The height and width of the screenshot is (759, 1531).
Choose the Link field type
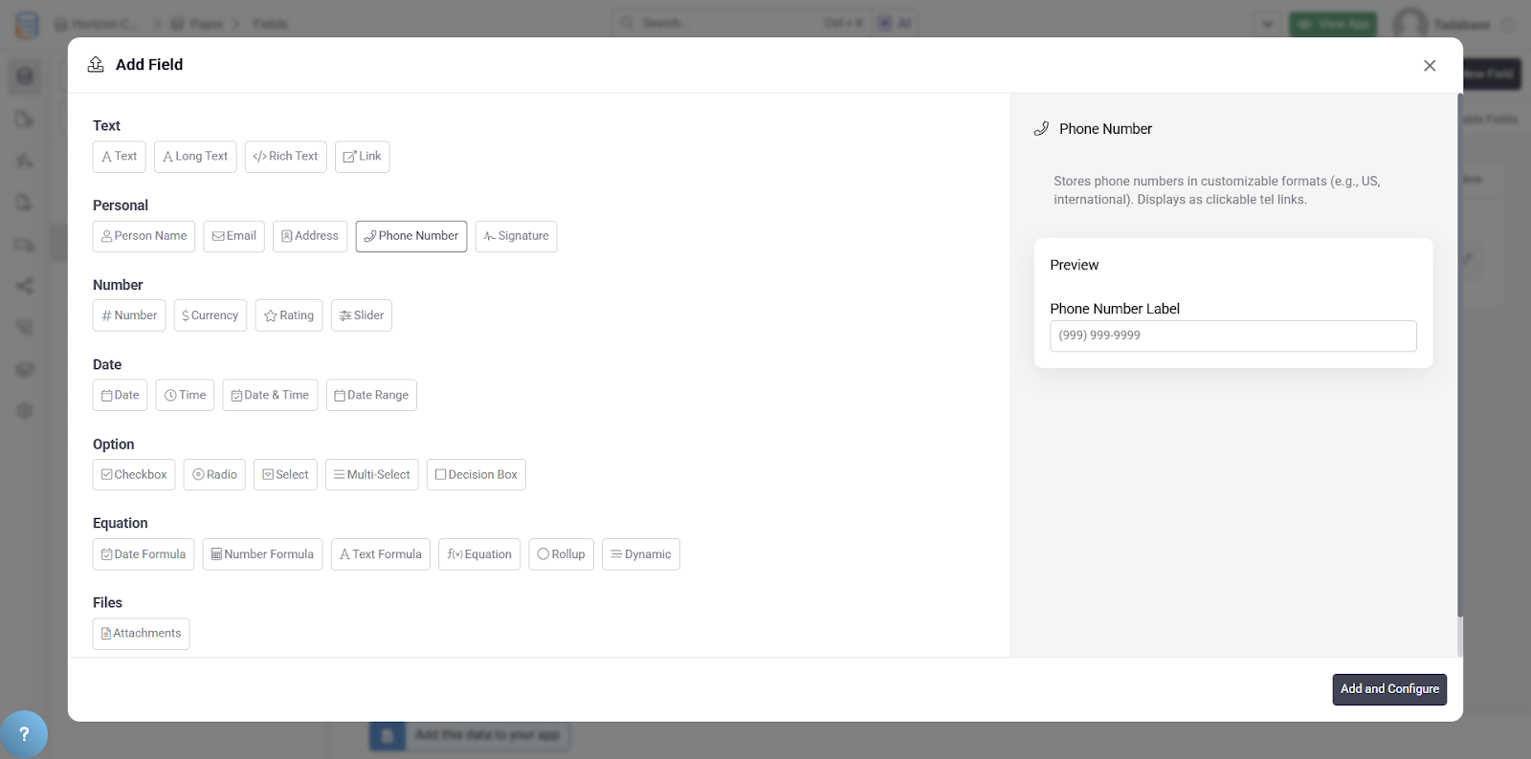[x=362, y=157]
